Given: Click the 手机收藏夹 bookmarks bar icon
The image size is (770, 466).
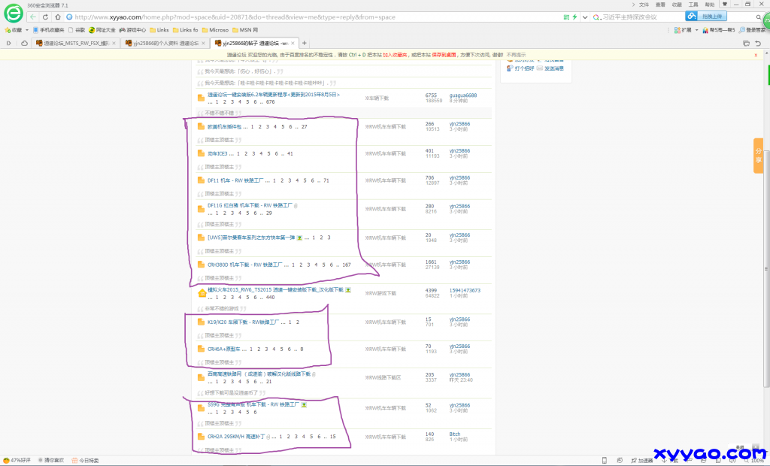Looking at the screenshot, I should [x=34, y=31].
